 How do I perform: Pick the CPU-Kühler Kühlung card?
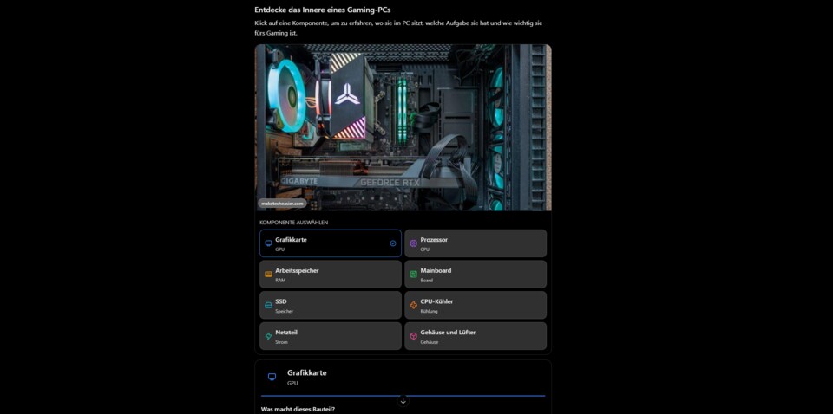[x=476, y=306]
